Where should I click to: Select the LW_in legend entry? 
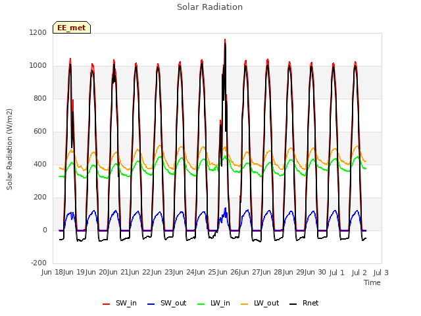pos(214,303)
